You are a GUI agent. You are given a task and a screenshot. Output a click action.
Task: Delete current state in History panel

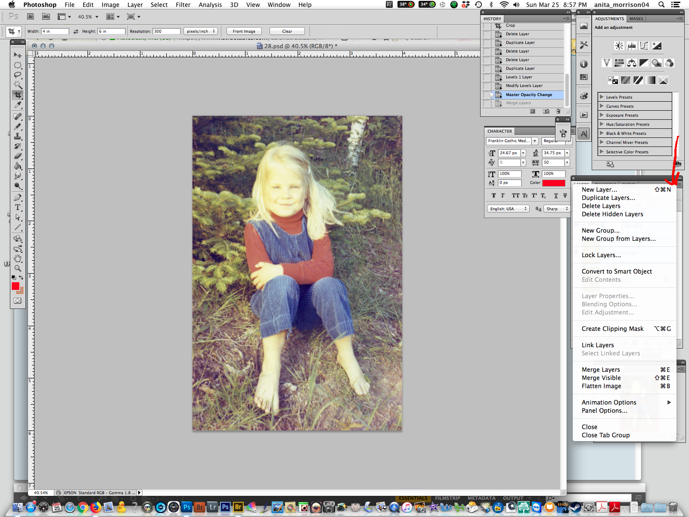(x=558, y=111)
